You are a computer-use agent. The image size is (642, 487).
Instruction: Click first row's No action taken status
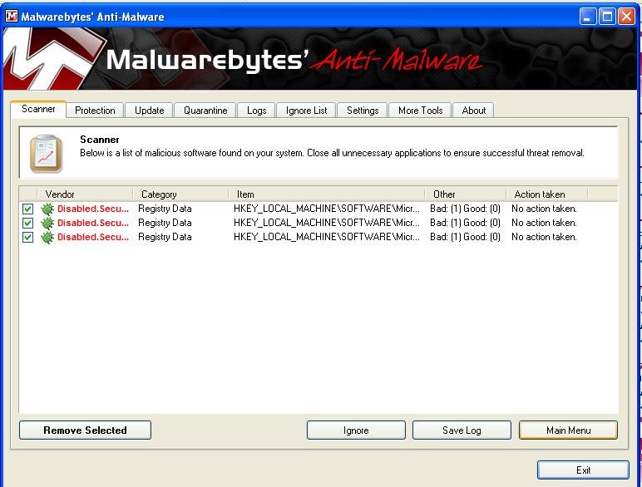pos(544,209)
